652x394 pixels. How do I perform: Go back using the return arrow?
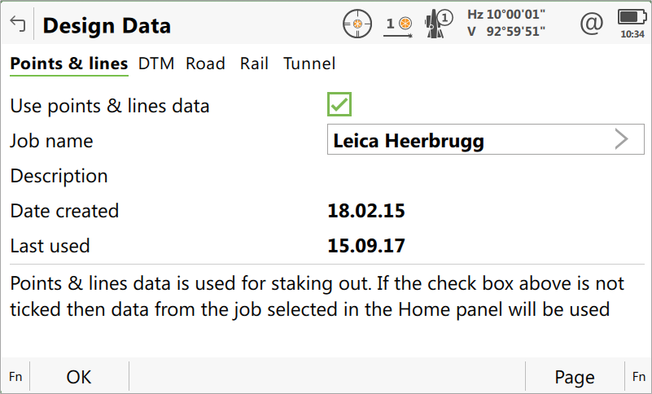click(x=17, y=24)
